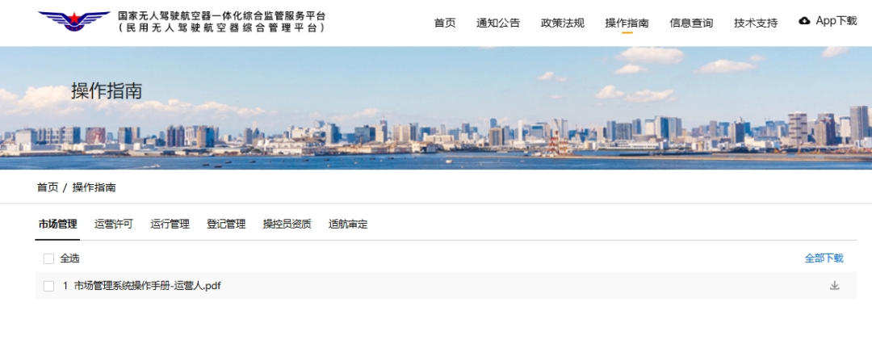Switch to the 运营许可 tab
This screenshot has width=872, height=344.
(114, 224)
